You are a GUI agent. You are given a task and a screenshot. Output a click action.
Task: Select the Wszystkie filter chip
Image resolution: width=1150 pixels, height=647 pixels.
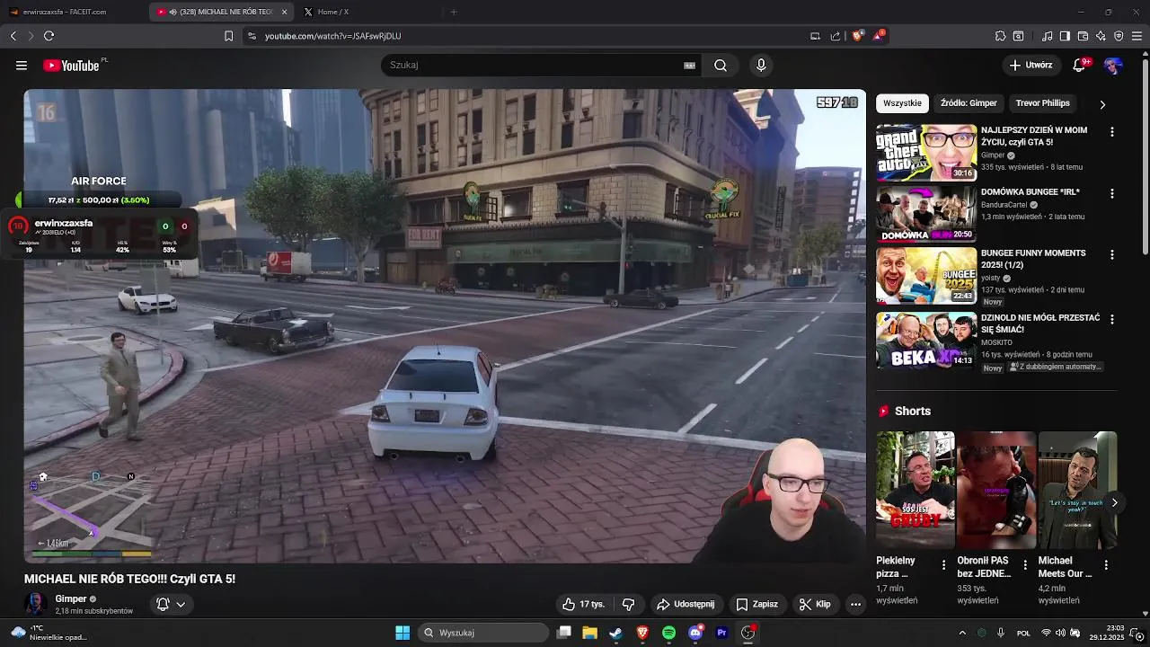[902, 103]
